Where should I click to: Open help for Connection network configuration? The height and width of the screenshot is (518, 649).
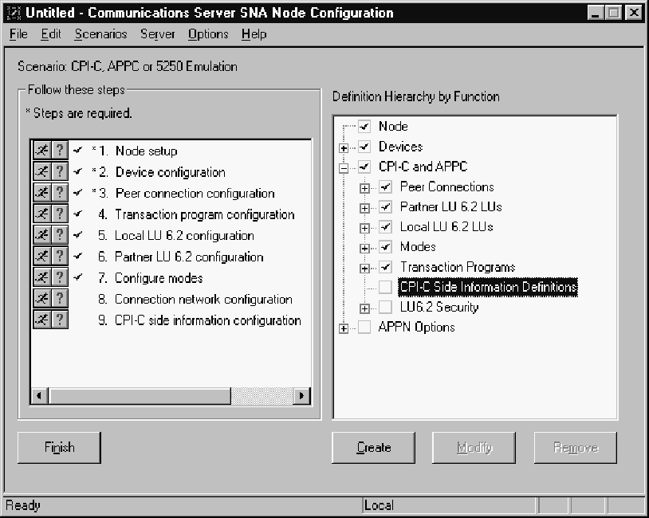tap(60, 298)
